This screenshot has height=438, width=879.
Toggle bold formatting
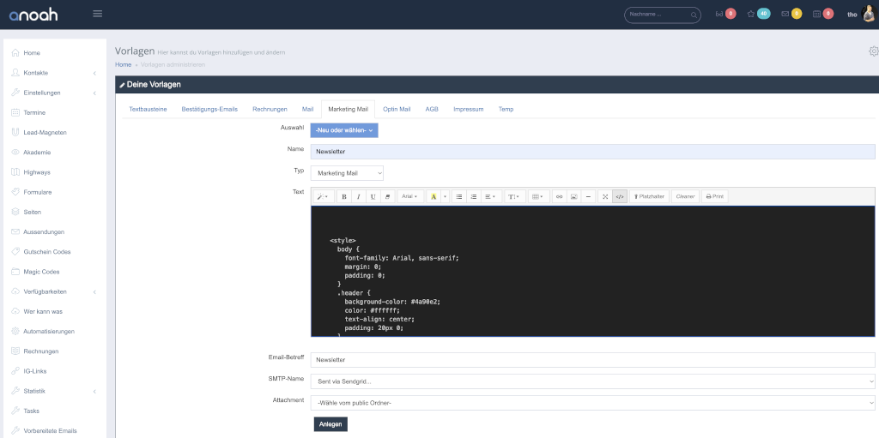[x=343, y=196]
